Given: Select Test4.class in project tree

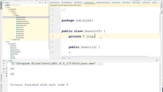Looking at the screenshot, I should [21, 33].
